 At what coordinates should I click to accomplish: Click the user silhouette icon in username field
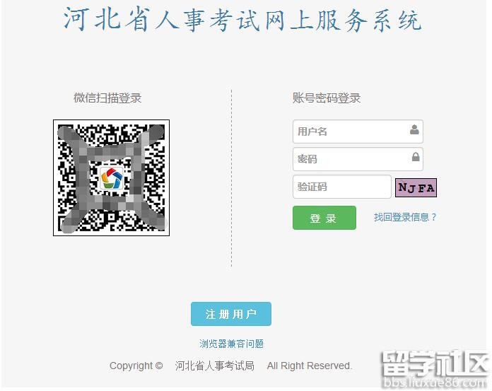pyautogui.click(x=414, y=129)
